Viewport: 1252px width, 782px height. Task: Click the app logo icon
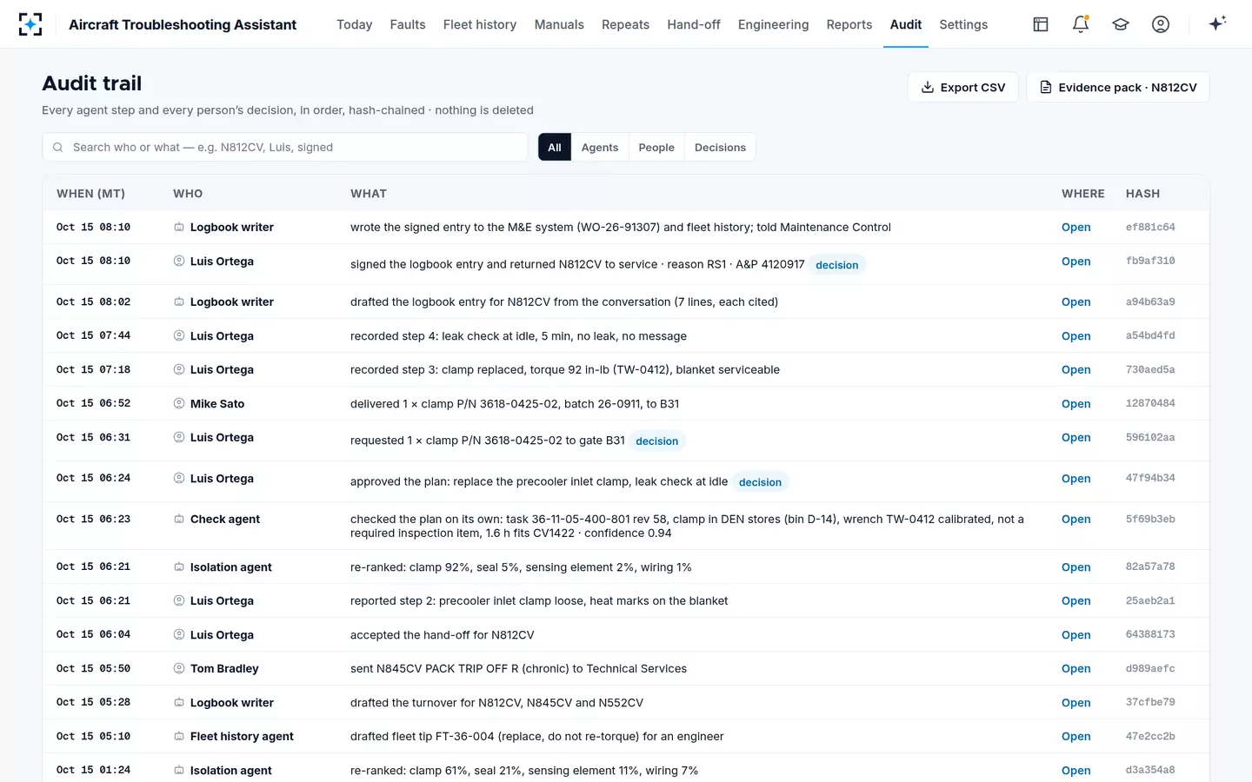click(30, 24)
